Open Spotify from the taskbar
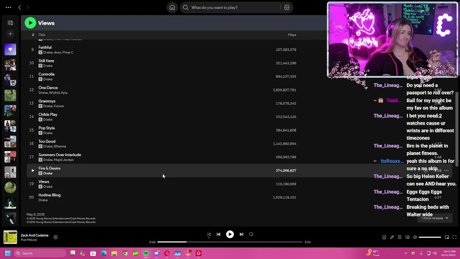Screen dimensions: 460x259 coord(146,253)
